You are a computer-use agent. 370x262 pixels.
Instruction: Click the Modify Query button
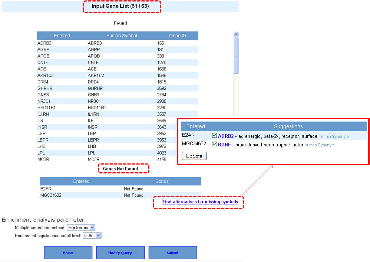120,253
